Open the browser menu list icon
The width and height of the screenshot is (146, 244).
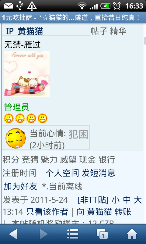tap(73, 234)
